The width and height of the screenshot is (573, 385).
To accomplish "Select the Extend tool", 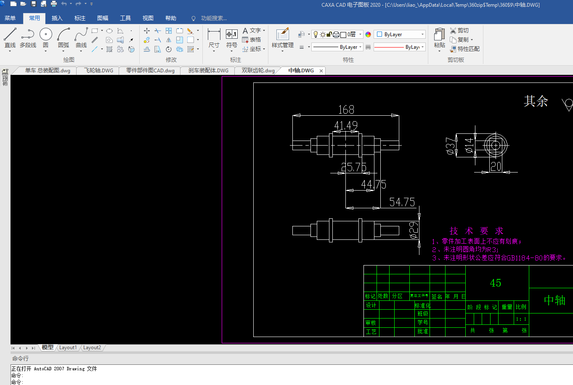I will (x=158, y=40).
